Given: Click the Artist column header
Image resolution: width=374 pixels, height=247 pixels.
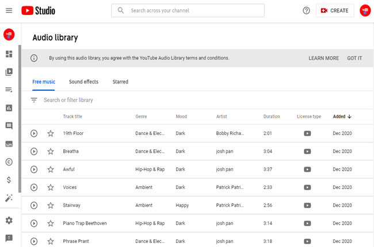Looking at the screenshot, I should click(x=222, y=117).
